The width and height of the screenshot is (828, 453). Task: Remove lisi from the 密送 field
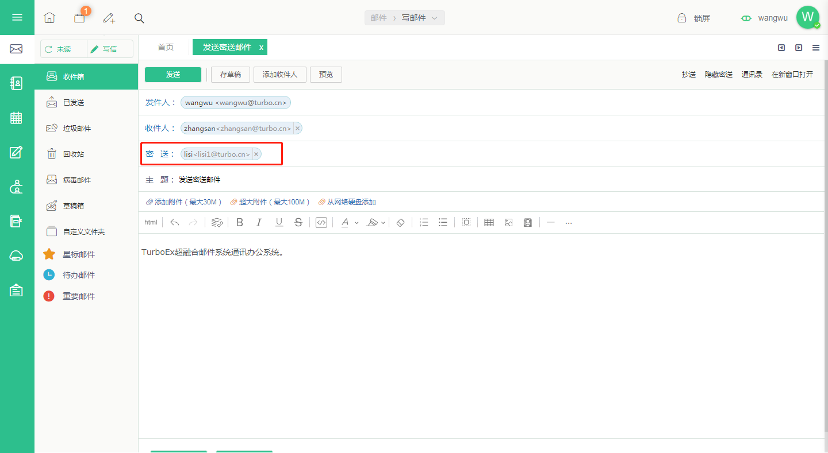[256, 154]
